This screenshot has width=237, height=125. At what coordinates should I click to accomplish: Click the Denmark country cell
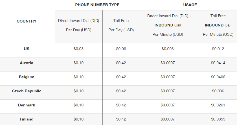coord(27,105)
